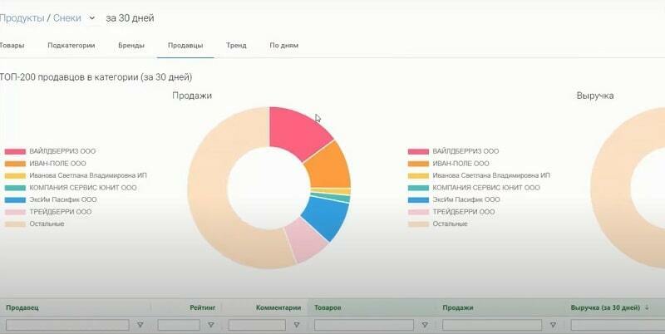Viewport: 665px width, 334px height.
Task: Toggle Остальные swatch in Продажи legend
Action: click(x=15, y=223)
